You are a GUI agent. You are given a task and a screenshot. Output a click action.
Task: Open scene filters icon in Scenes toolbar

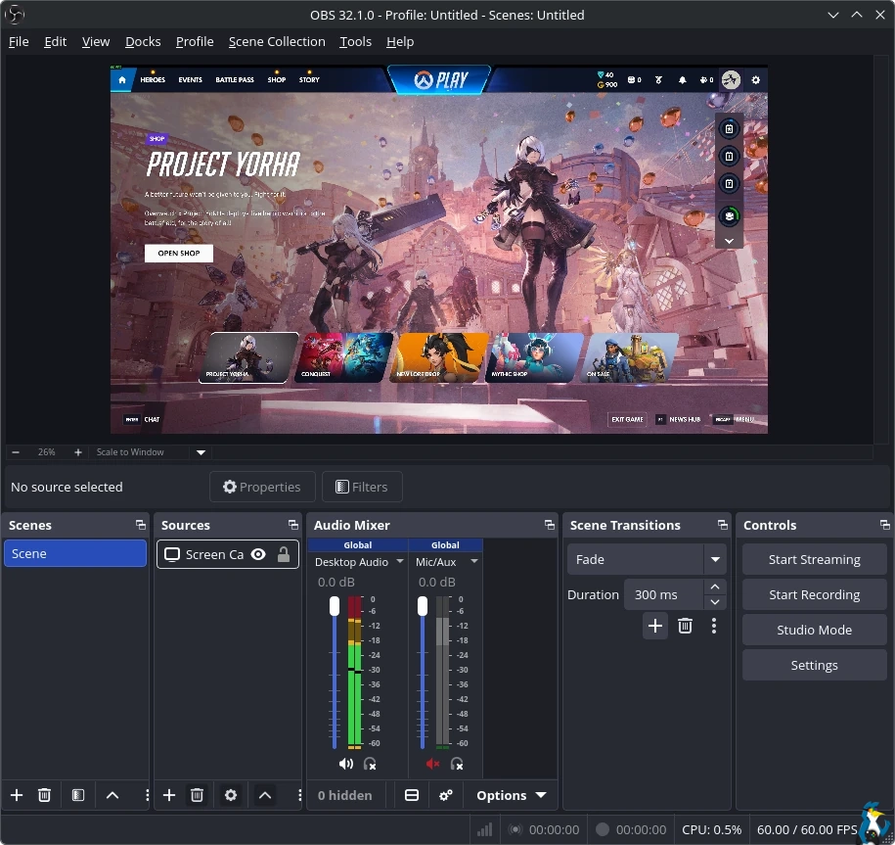[x=78, y=795]
